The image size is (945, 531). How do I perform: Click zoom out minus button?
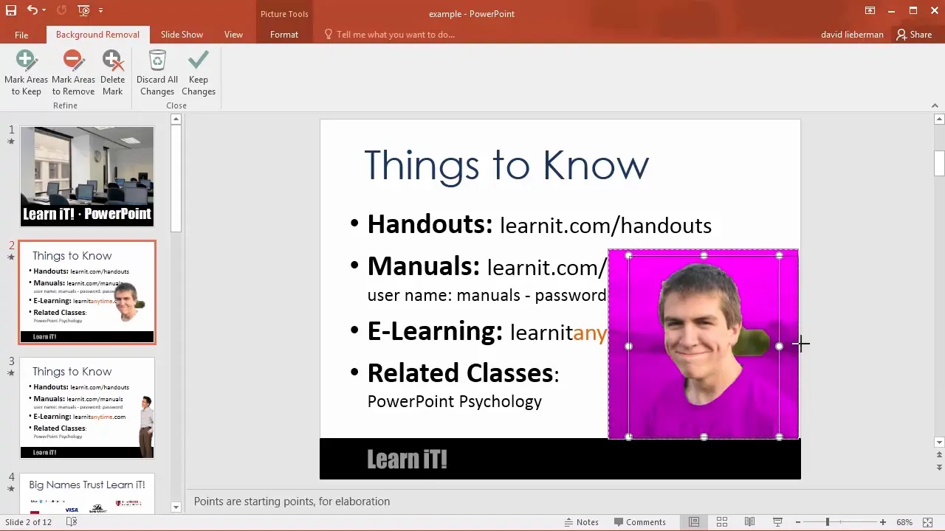[x=798, y=522]
